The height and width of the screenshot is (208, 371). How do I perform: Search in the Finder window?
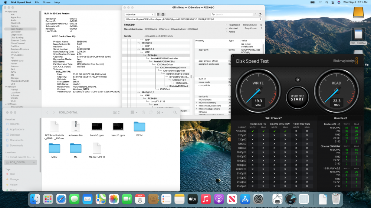[175, 113]
